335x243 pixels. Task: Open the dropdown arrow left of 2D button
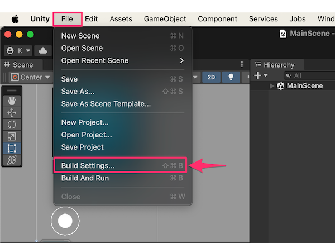[195, 77]
